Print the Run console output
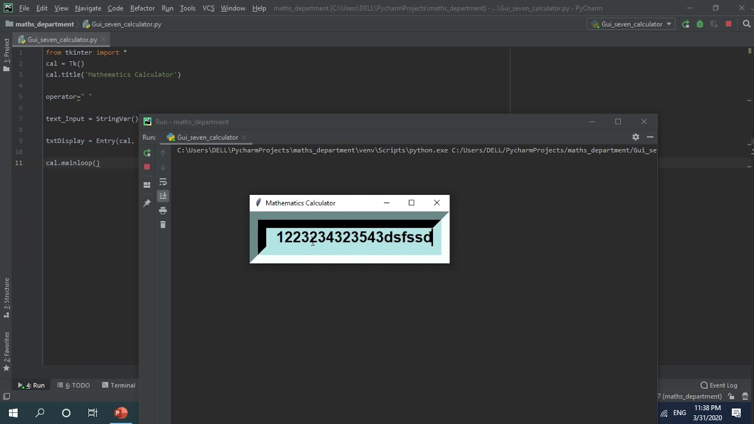 pyautogui.click(x=163, y=211)
